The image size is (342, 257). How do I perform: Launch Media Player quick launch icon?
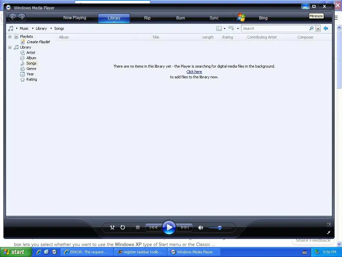tap(54, 252)
